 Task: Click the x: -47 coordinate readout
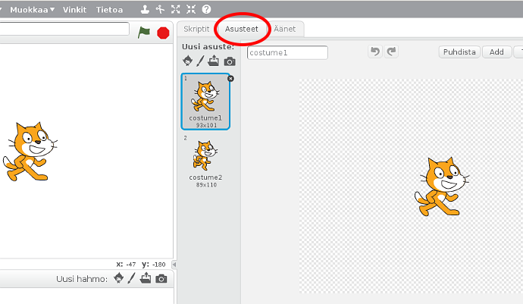(126, 265)
